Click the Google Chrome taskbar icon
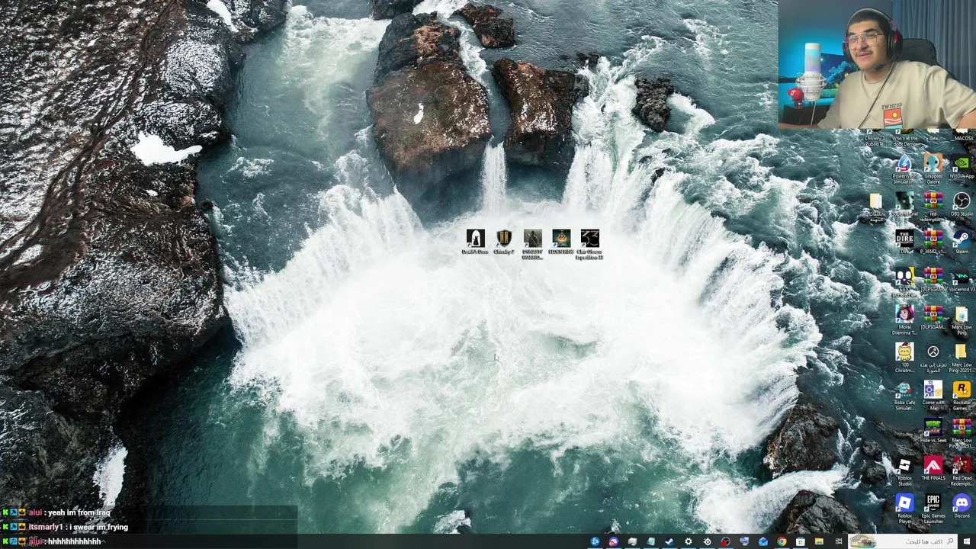 [x=782, y=541]
